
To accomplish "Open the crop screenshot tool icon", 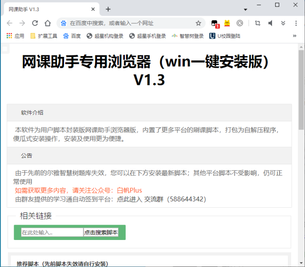I will tap(258, 23).
